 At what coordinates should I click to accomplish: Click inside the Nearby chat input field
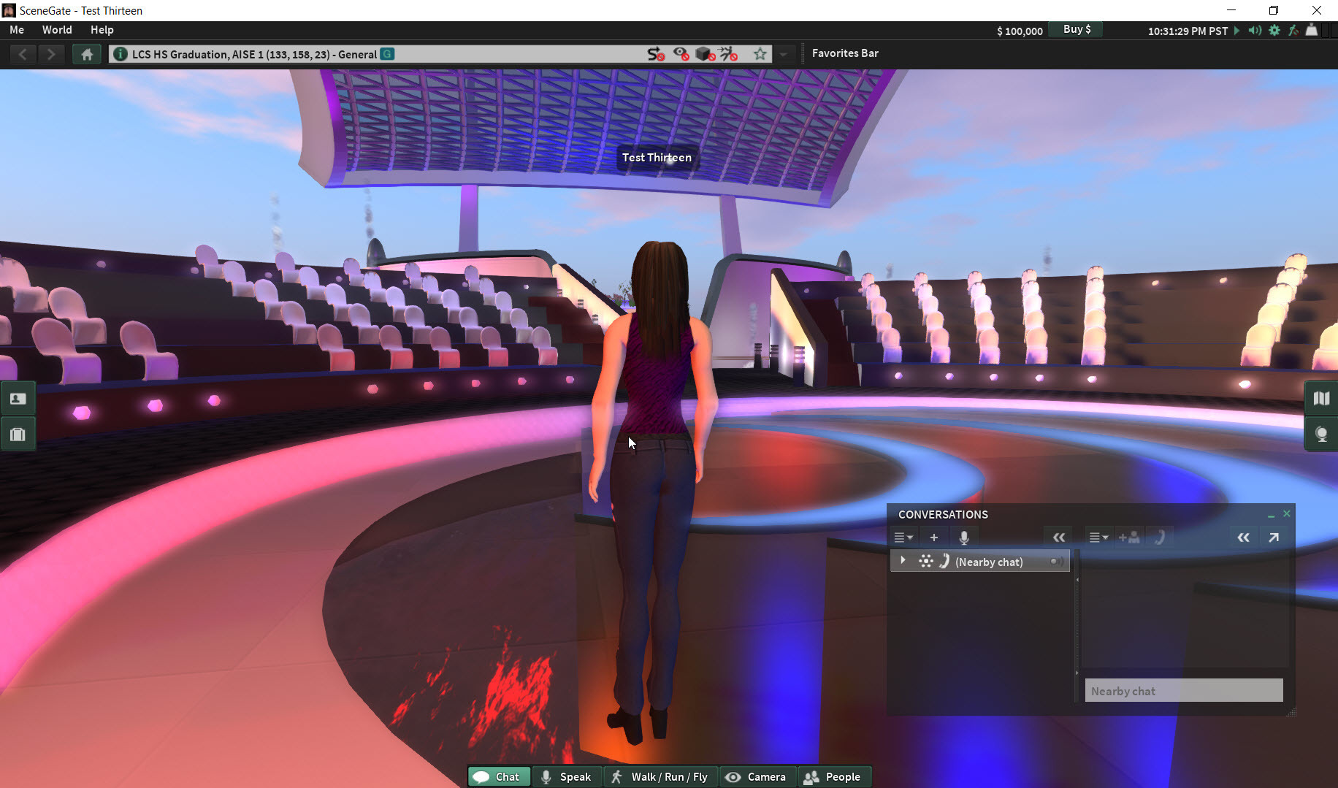(x=1183, y=690)
